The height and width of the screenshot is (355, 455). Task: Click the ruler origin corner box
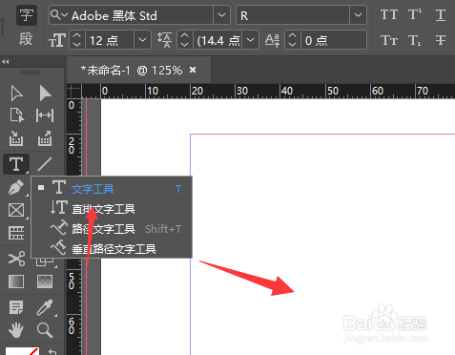point(74,91)
